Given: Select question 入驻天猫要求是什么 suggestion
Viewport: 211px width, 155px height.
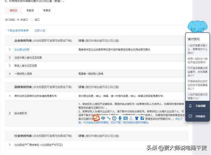Looking at the screenshot, I should tap(197, 49).
